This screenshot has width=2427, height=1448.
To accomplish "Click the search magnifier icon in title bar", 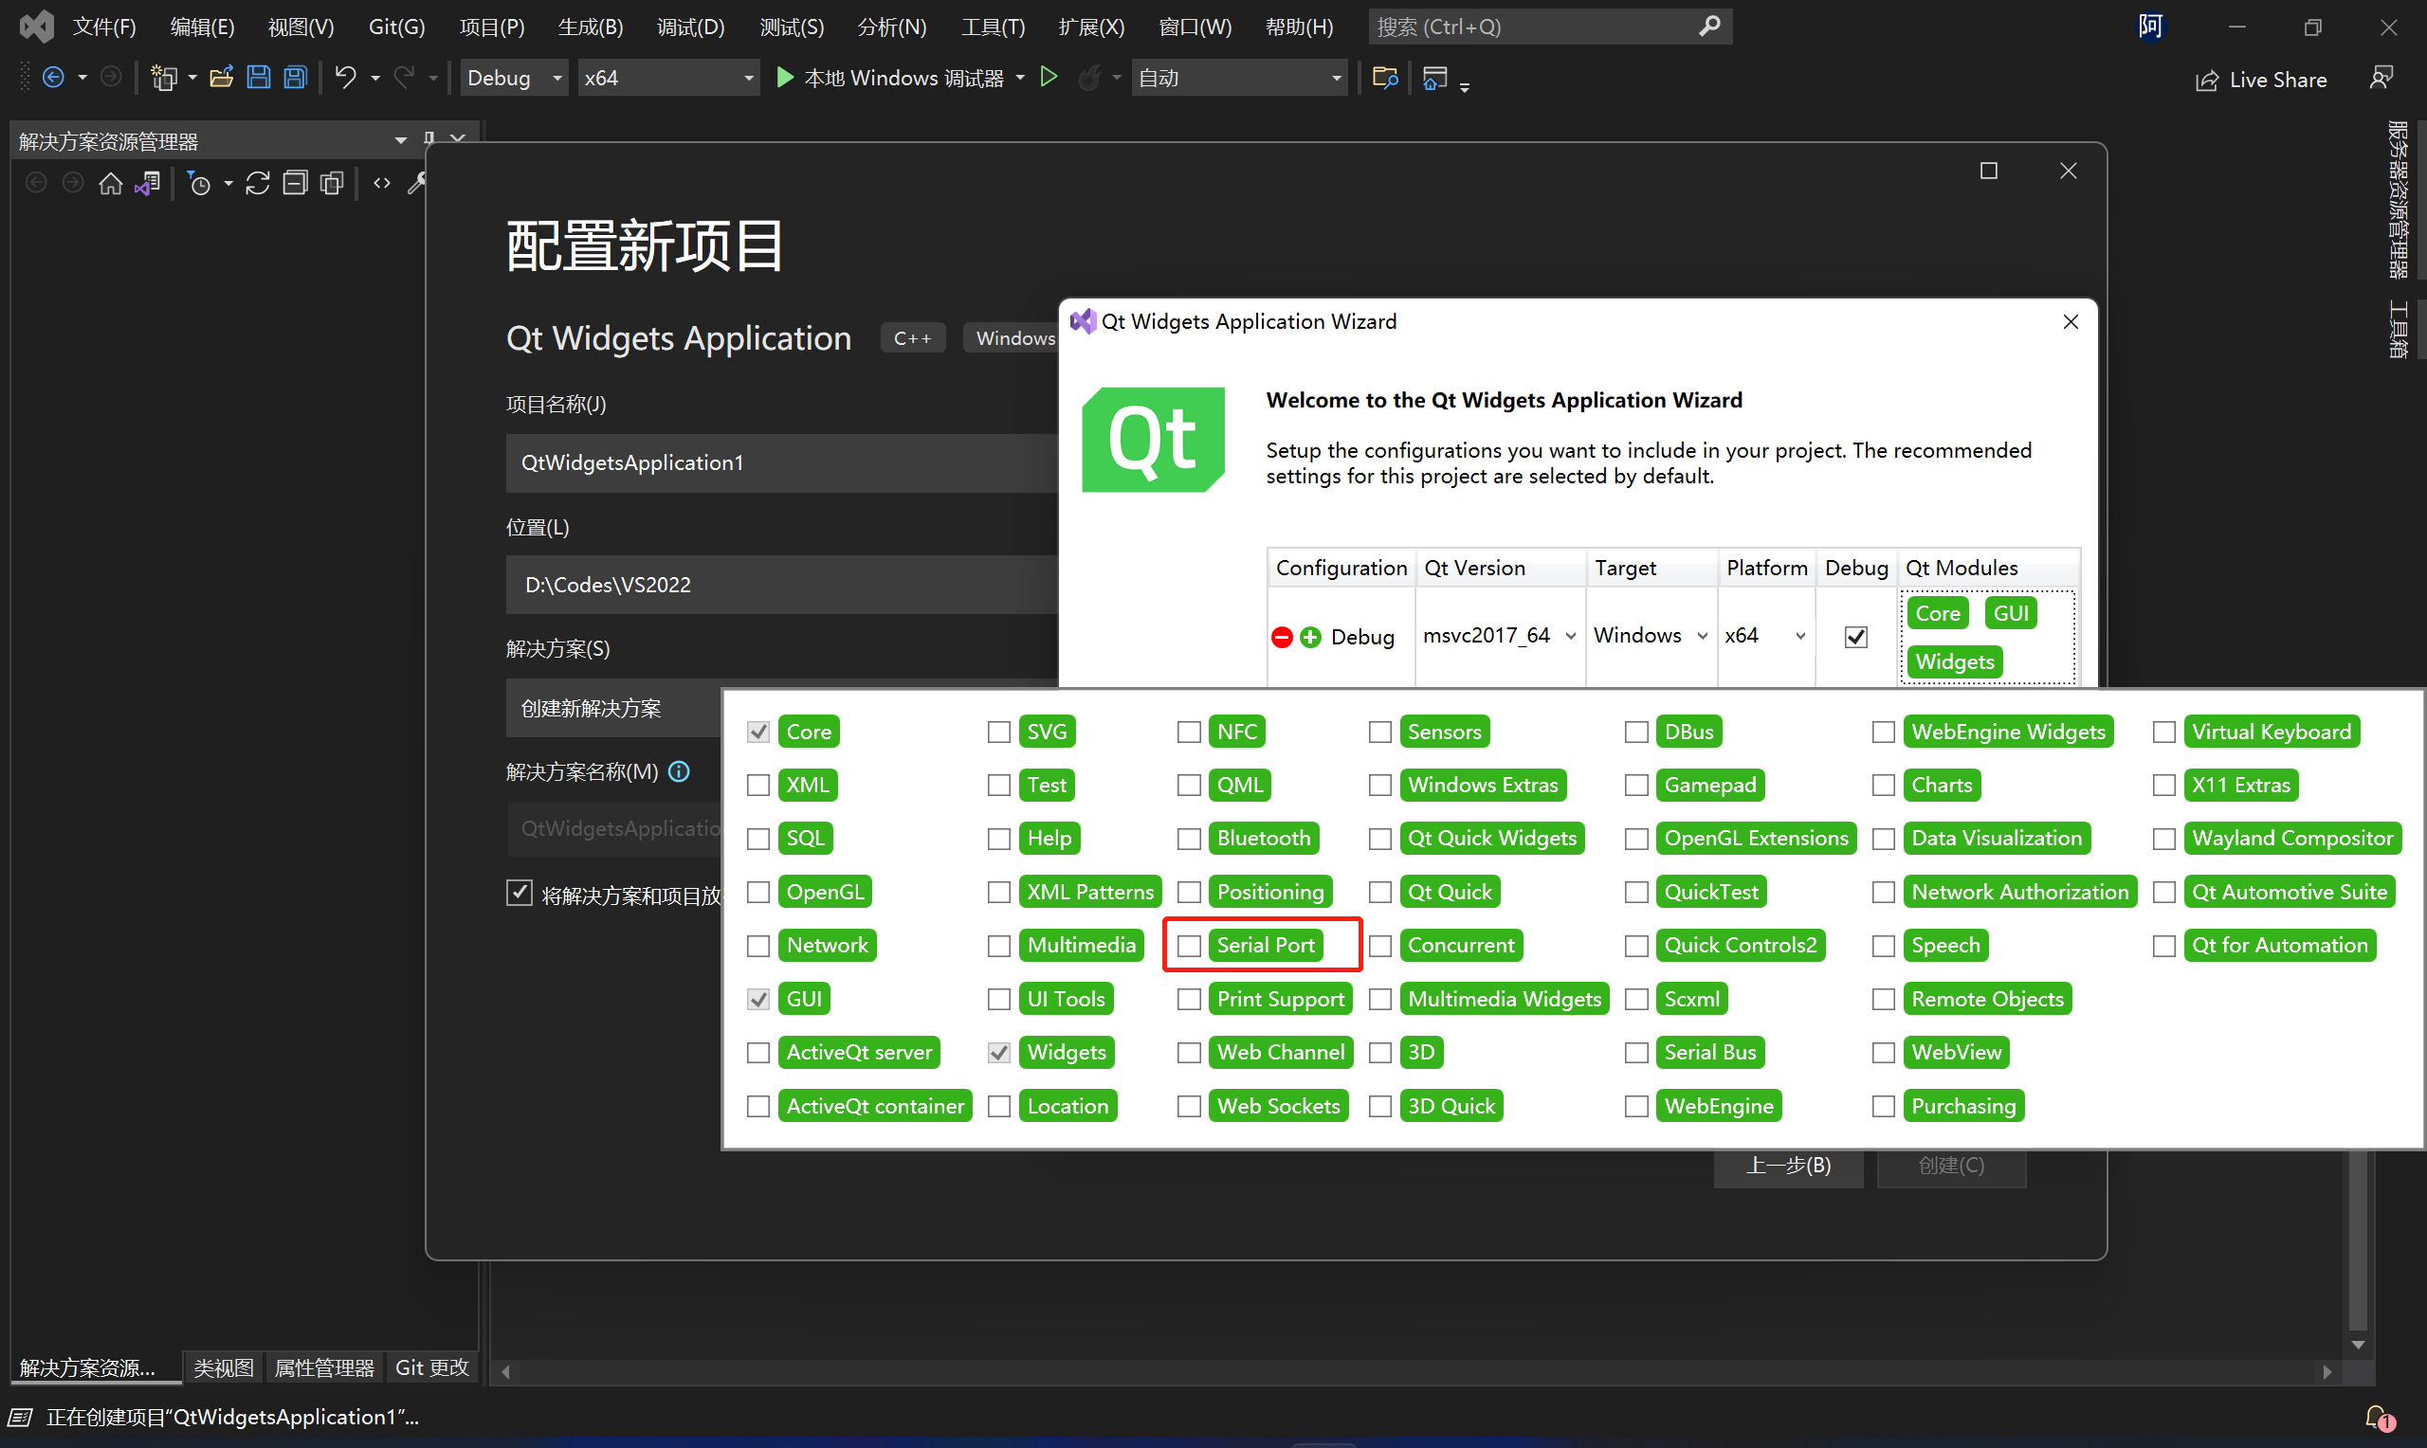I will pyautogui.click(x=1708, y=27).
